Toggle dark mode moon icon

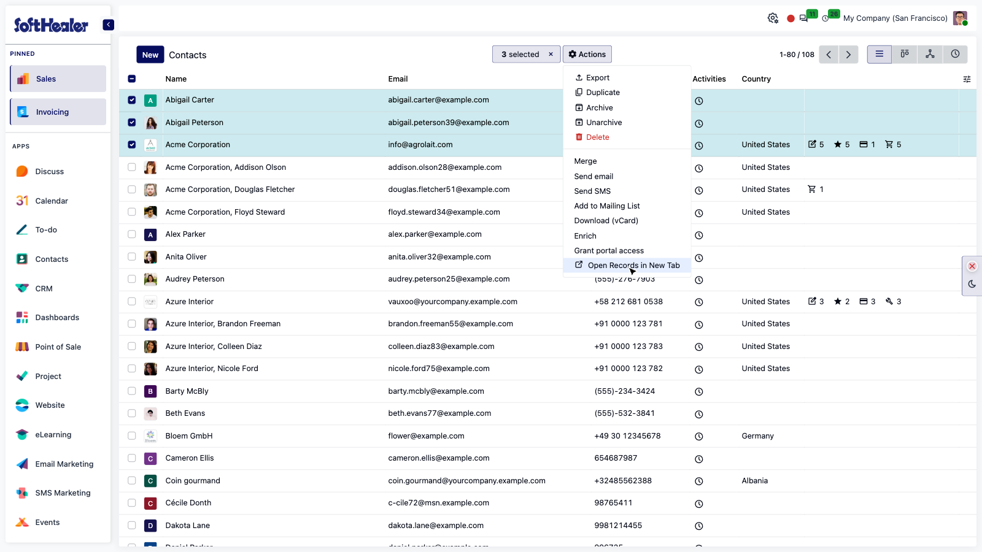[972, 284]
